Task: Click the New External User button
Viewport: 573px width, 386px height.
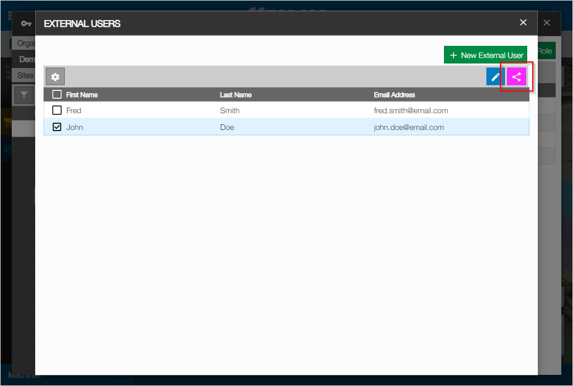Action: (x=485, y=55)
